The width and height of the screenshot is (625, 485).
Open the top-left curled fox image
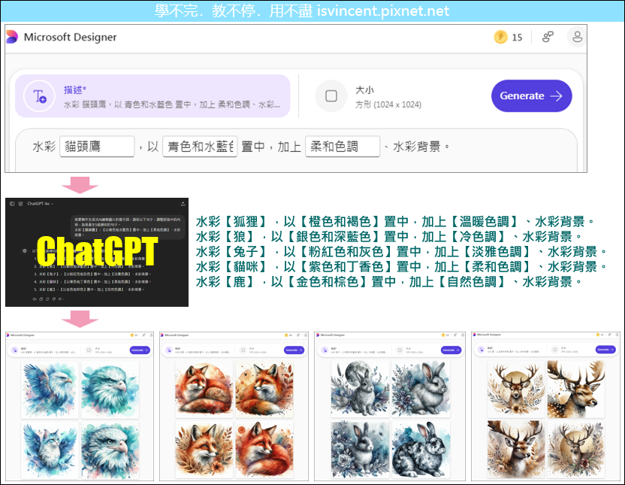(204, 390)
